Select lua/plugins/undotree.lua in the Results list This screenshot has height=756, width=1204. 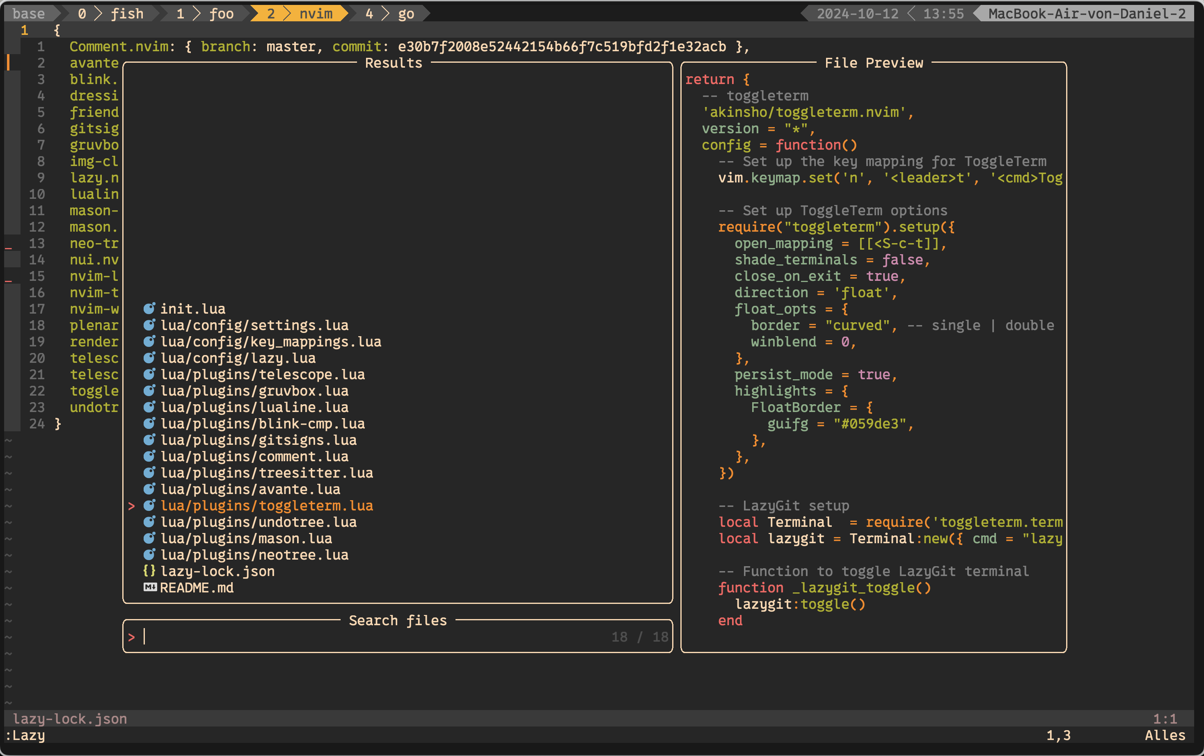coord(258,522)
